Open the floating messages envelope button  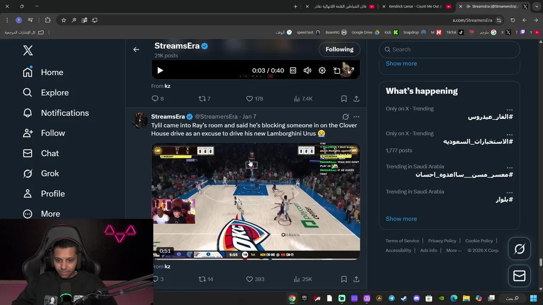coord(519,276)
